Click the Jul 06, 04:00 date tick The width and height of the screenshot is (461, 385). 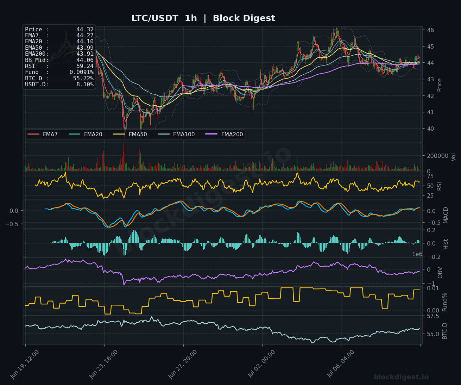(x=341, y=364)
